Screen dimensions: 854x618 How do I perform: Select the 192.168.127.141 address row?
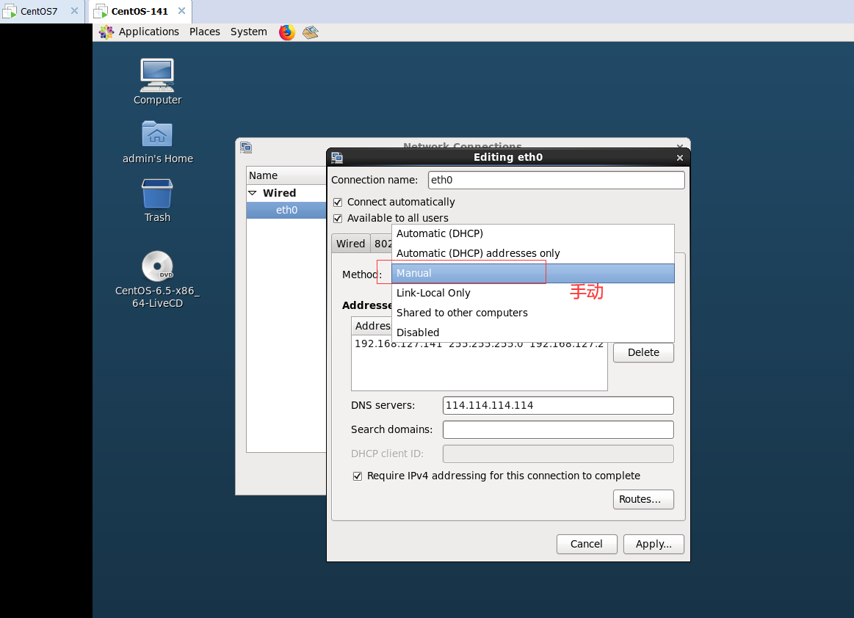tap(480, 345)
